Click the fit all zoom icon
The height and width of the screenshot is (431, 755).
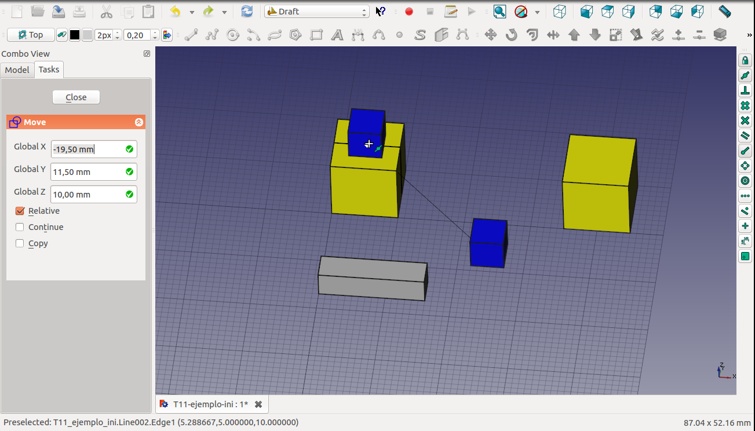tap(499, 12)
